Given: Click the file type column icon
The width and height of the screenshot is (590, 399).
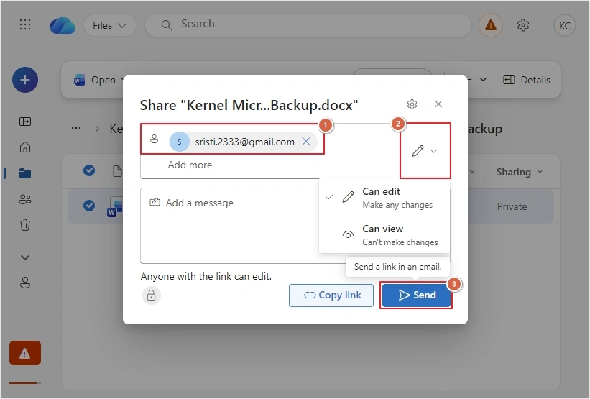Looking at the screenshot, I should [x=117, y=171].
